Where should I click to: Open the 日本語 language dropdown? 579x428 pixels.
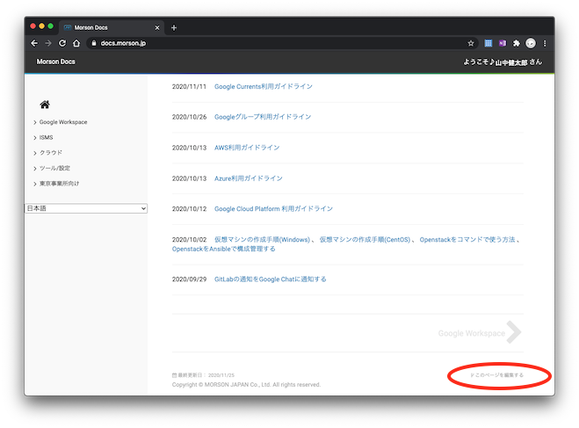[86, 208]
